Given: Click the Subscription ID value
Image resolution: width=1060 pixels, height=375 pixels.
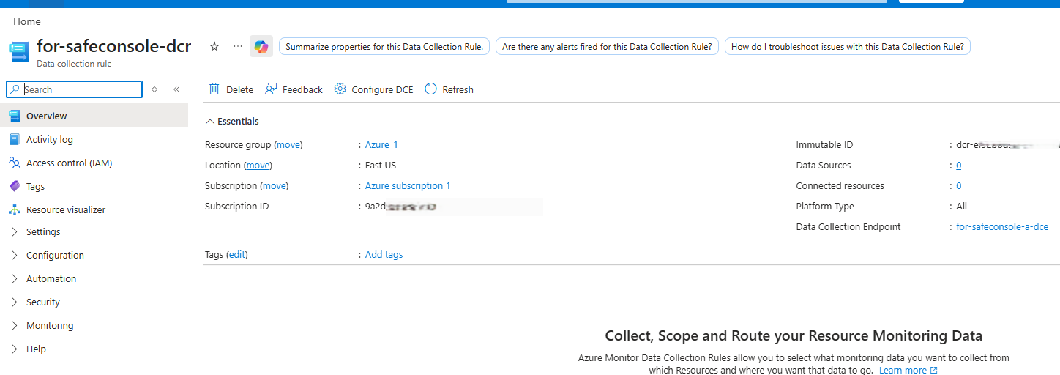Looking at the screenshot, I should click(401, 207).
